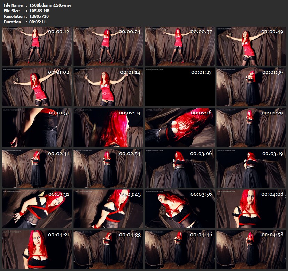The height and width of the screenshot is (271, 288).
Task: Click the file size value 105.89 MB
Action: (x=39, y=11)
